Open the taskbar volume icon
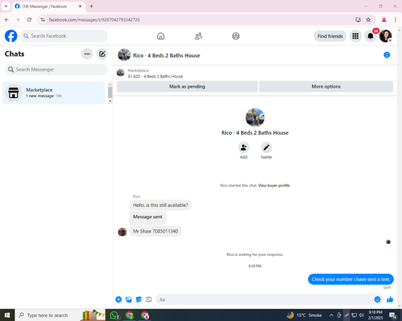 click(361, 315)
